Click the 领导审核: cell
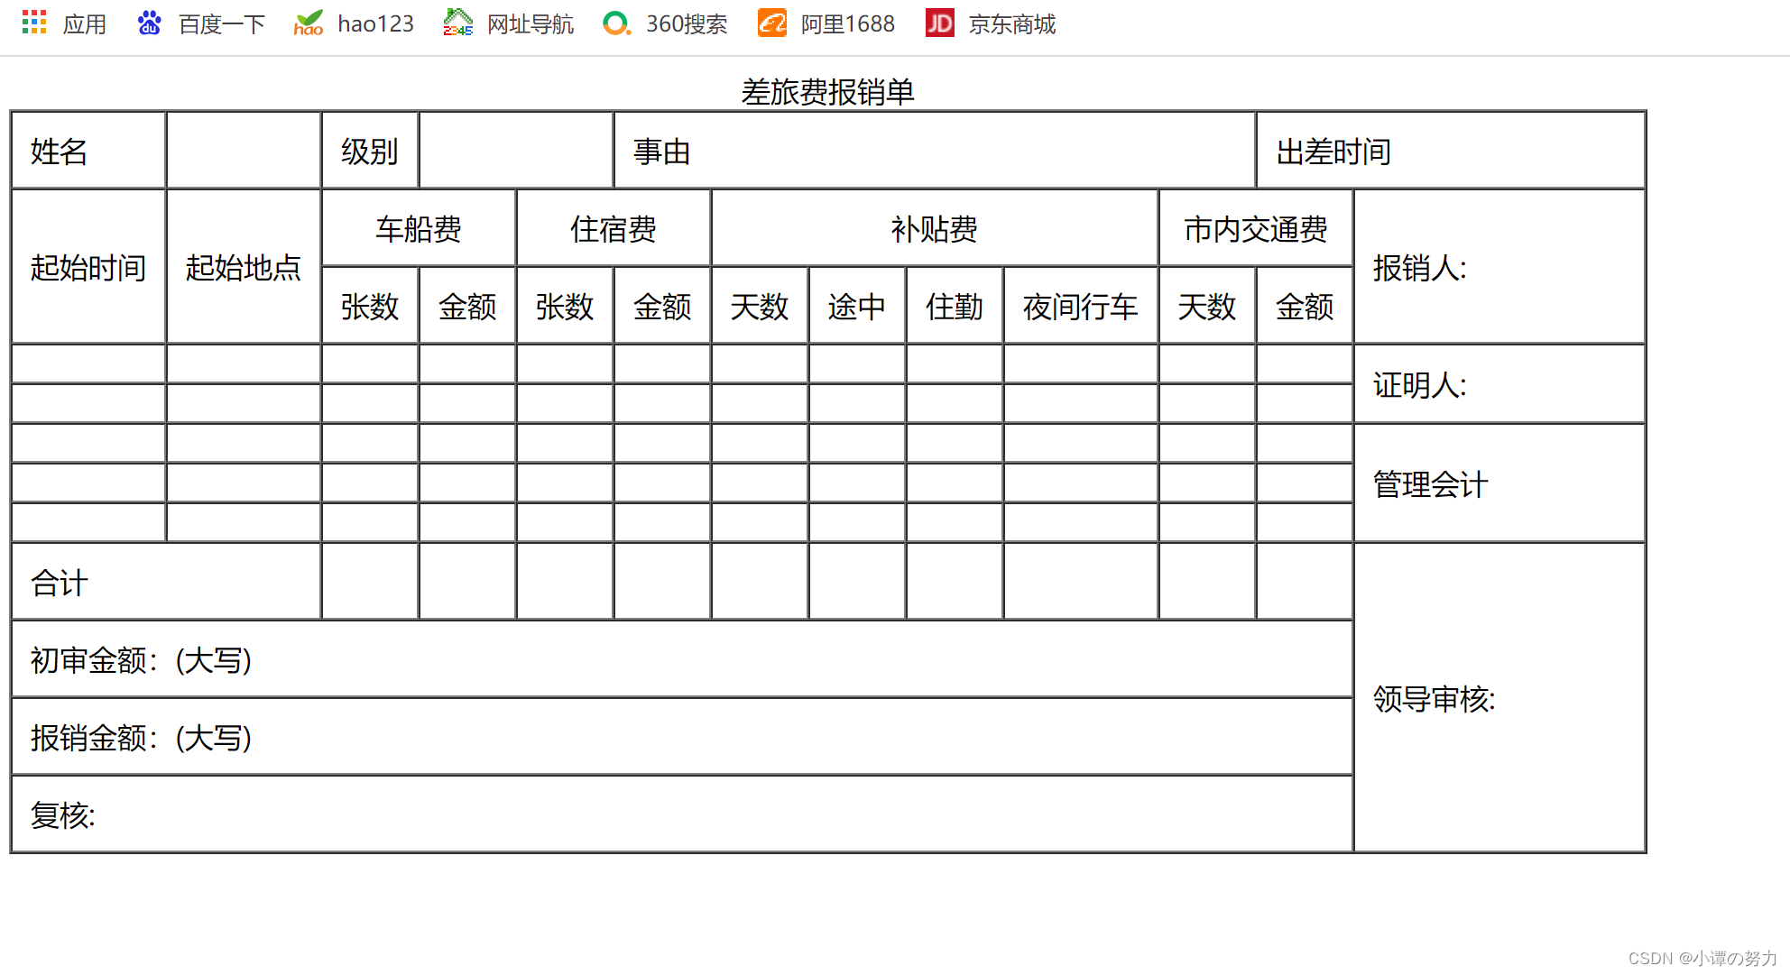Image resolution: width=1790 pixels, height=975 pixels. tap(1499, 698)
